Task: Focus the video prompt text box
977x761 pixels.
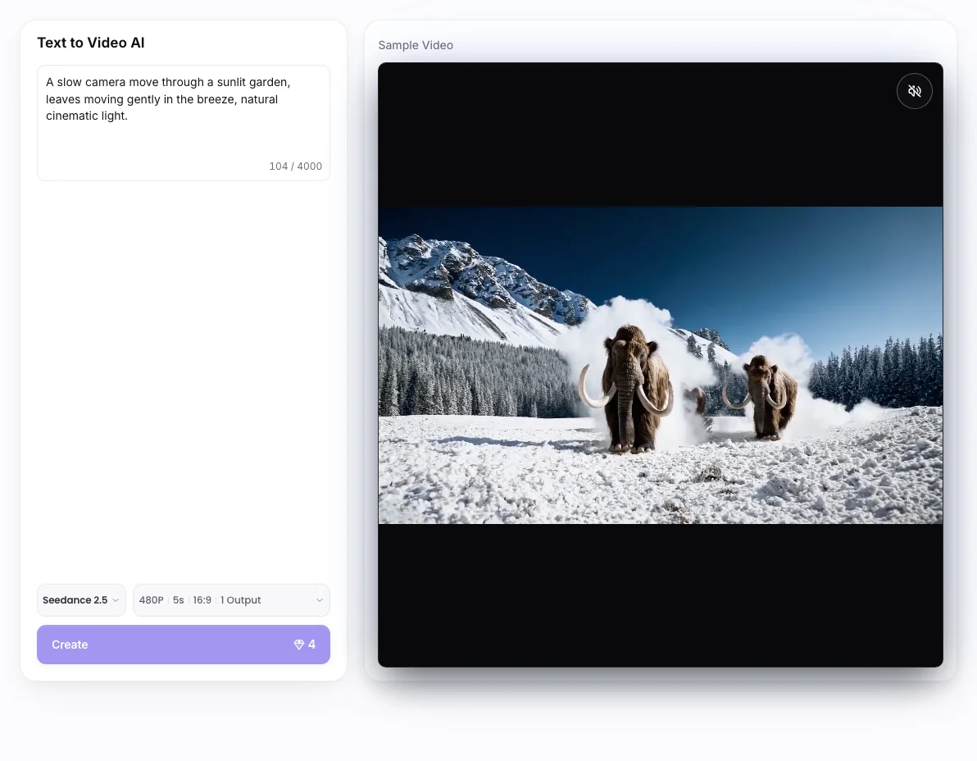Action: pyautogui.click(x=184, y=123)
